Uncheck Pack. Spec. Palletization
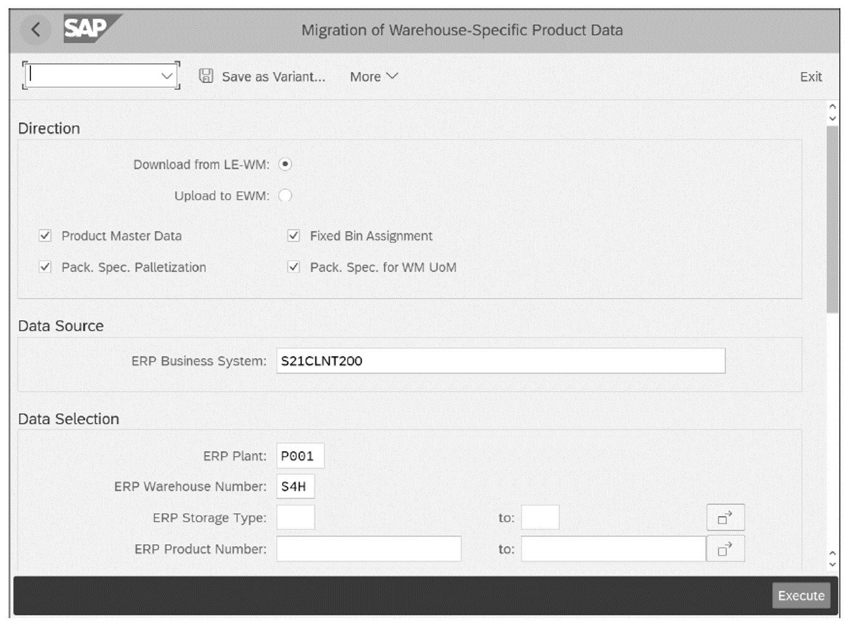Image resolution: width=851 pixels, height=630 pixels. (44, 267)
